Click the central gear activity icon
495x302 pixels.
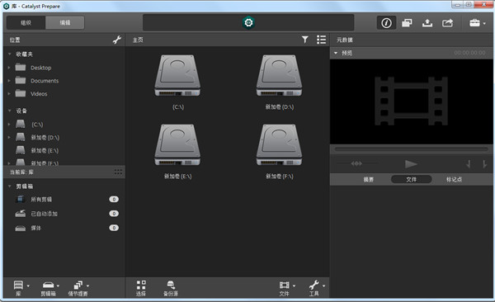pos(248,23)
